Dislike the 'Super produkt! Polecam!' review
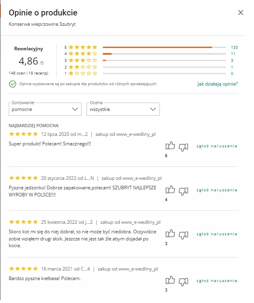This screenshot has height=303, width=254. click(183, 147)
